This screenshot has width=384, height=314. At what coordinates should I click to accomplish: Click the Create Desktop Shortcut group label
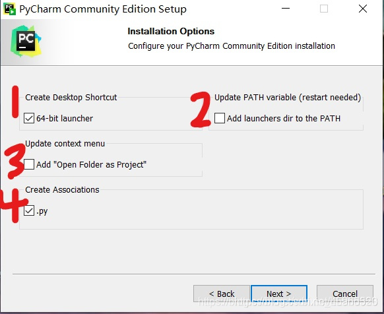71,97
